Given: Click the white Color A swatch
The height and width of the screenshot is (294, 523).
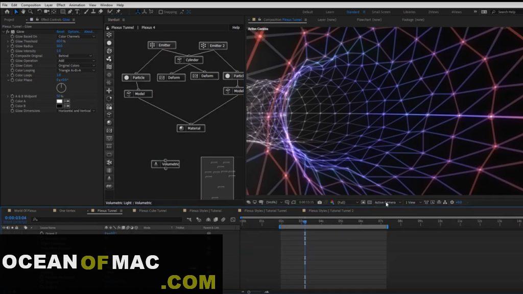Looking at the screenshot, I should click(x=59, y=101).
